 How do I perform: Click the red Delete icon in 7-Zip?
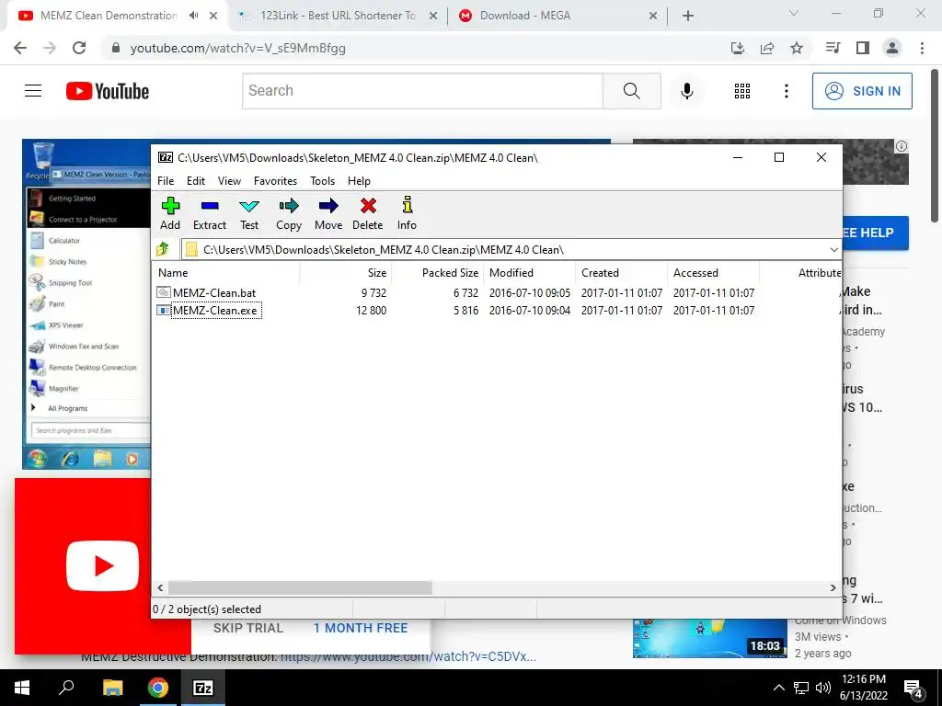(x=368, y=213)
